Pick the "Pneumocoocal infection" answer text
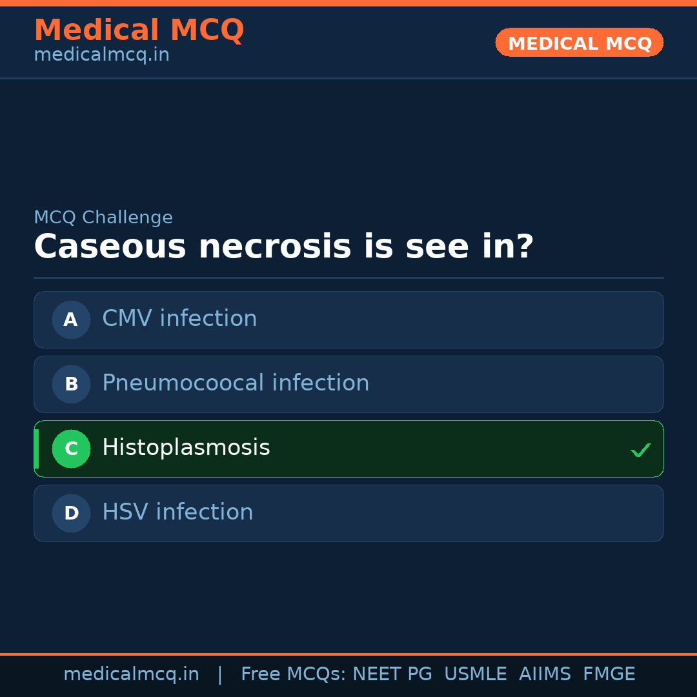 236,383
